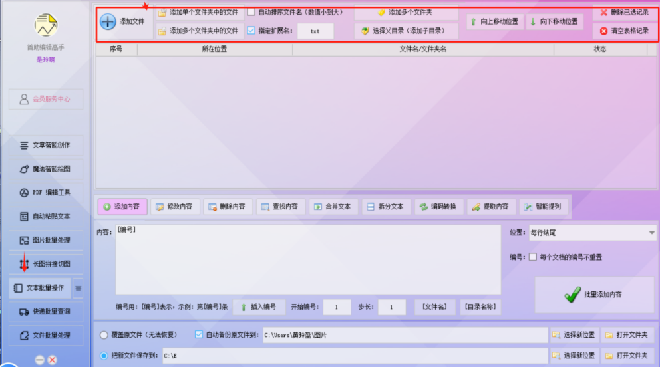Screen dimensions: 660x367
Task: Switch to the Extract Content tab
Action: (x=491, y=207)
